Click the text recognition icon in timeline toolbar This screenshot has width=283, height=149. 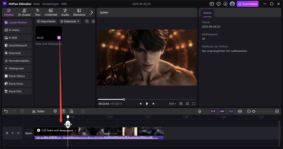coord(63,111)
